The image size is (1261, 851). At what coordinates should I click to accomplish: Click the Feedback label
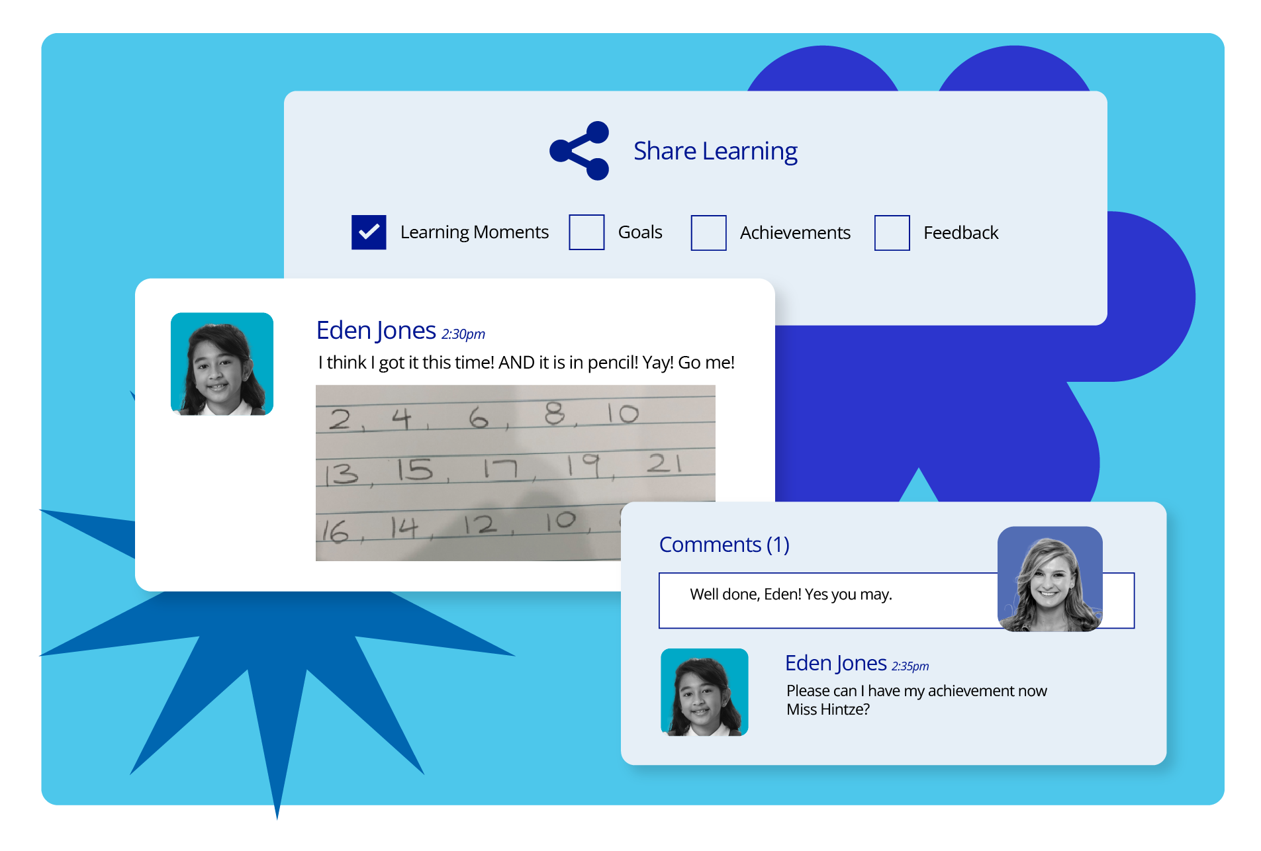pyautogui.click(x=960, y=233)
